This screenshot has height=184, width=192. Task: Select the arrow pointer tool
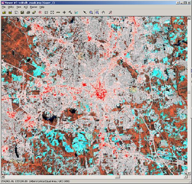85,12
